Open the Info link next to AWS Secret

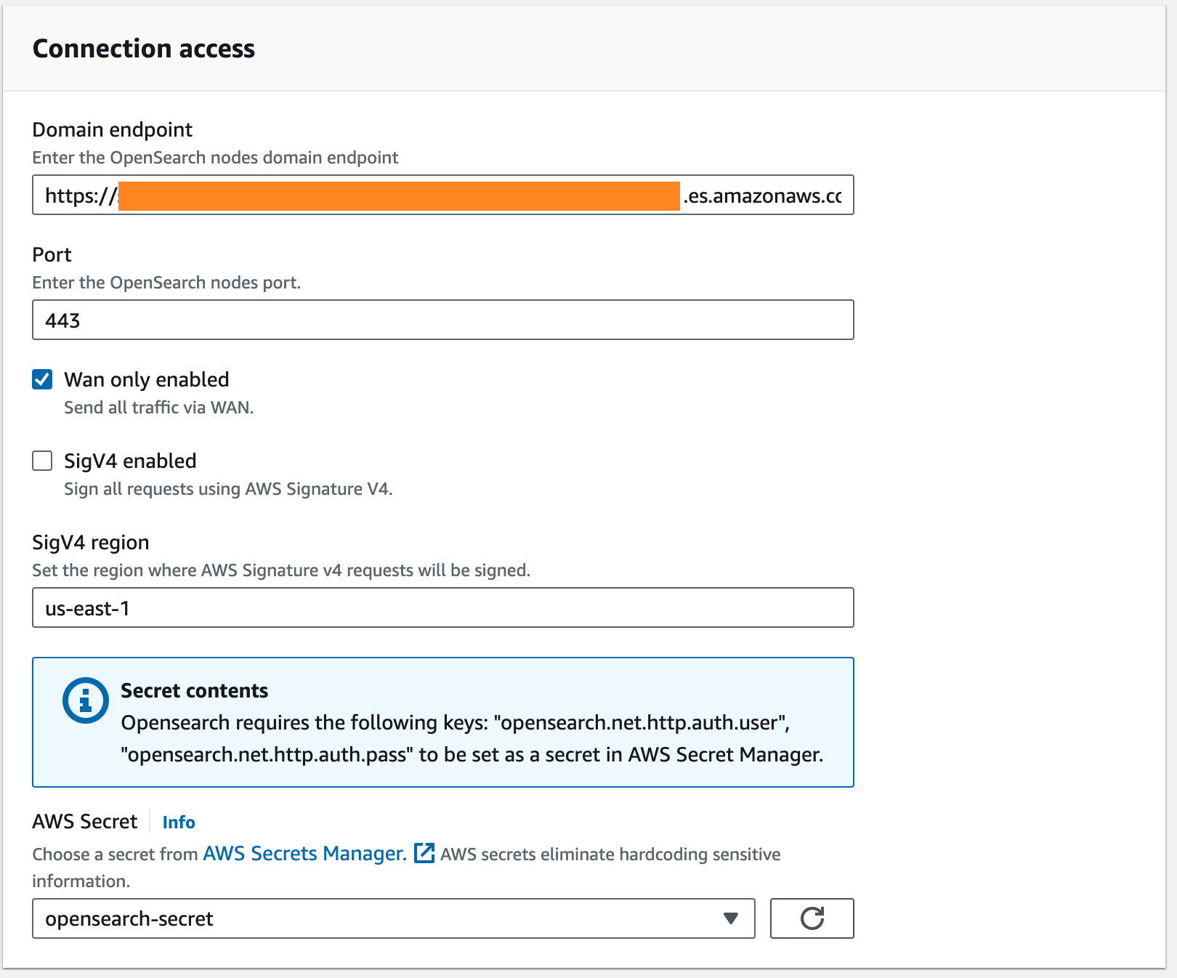tap(179, 822)
